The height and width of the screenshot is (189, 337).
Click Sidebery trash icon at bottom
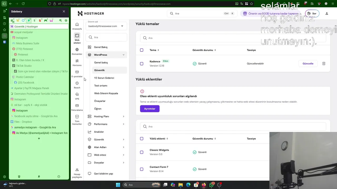tap(19, 177)
